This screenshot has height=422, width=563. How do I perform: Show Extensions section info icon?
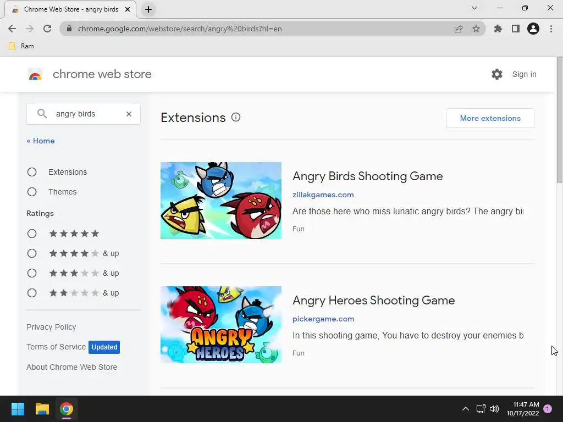236,118
